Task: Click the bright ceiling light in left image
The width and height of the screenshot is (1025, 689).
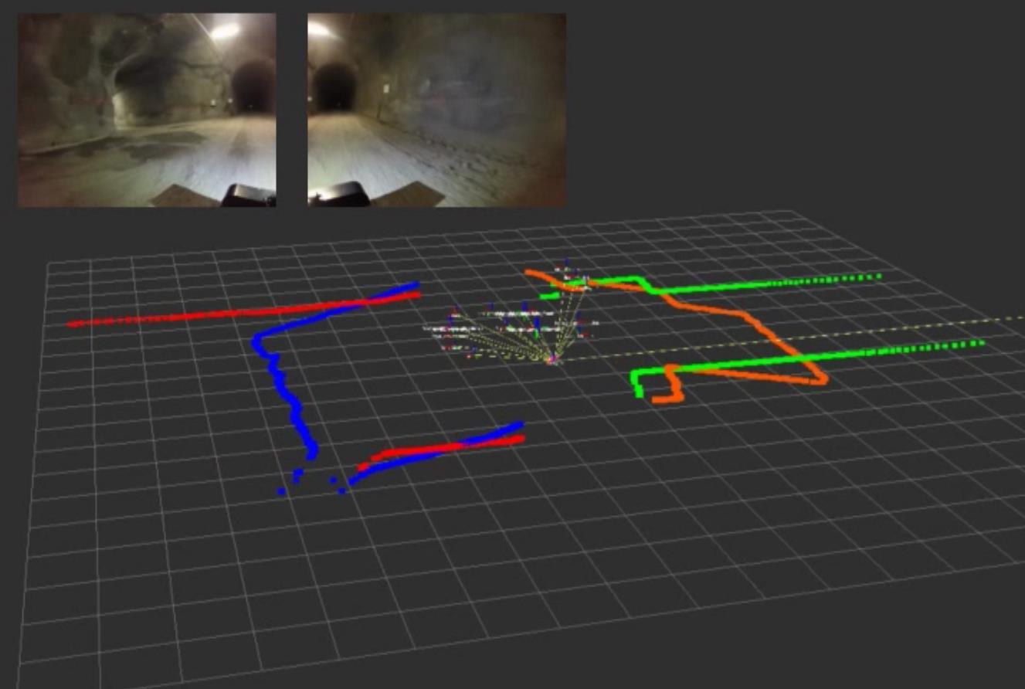Action: click(225, 31)
